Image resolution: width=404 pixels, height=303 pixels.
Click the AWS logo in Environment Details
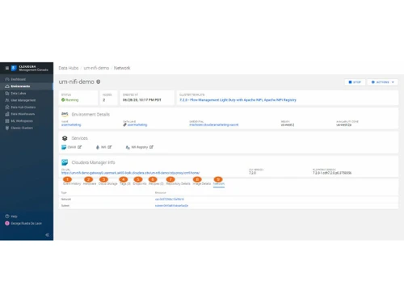coord(65,114)
